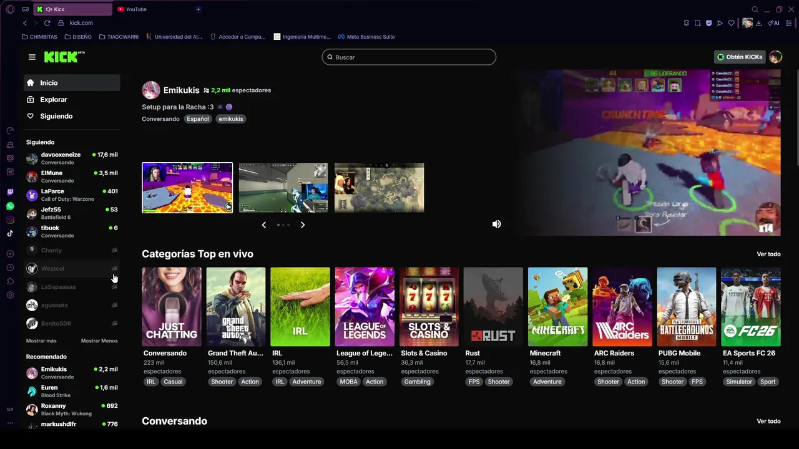This screenshot has height=449, width=799.
Task: Open the history clock in Opera sidebar
Action: tap(10, 268)
